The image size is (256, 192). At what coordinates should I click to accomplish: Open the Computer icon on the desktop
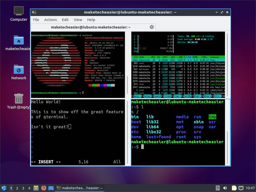(x=18, y=11)
